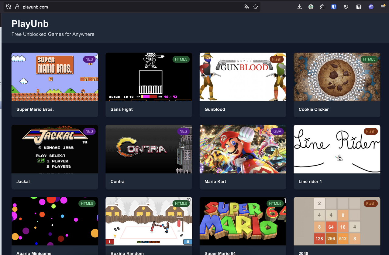
Task: Open the Super Mario Bros. game thumbnail
Action: [55, 77]
